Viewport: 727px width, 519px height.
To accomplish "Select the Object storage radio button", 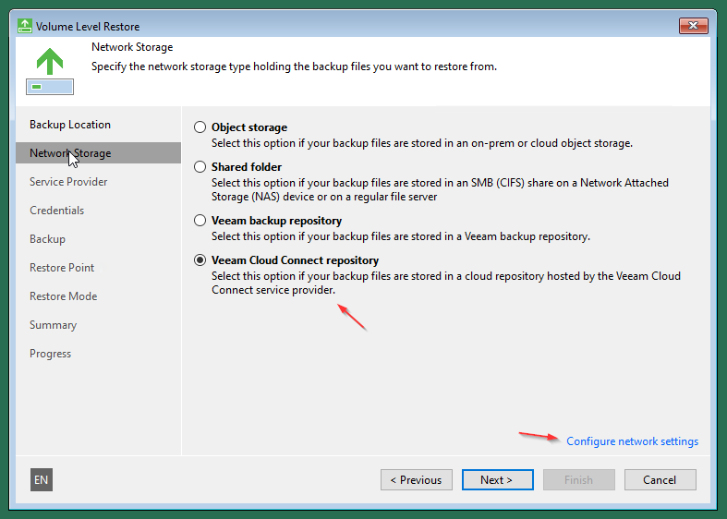I will pos(200,127).
